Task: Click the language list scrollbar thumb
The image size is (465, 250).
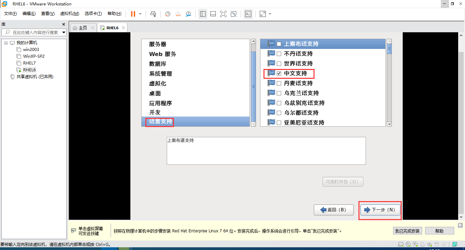Action: coord(389,50)
